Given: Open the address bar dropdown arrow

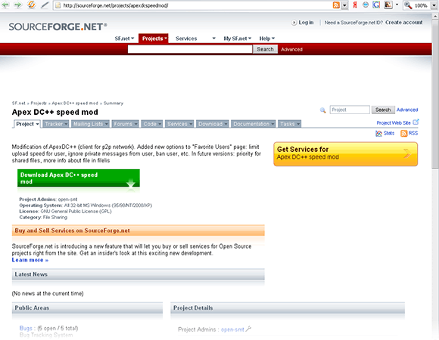Looking at the screenshot, I should (344, 5).
